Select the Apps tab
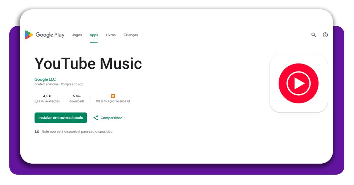The width and height of the screenshot is (354, 185). coord(94,35)
